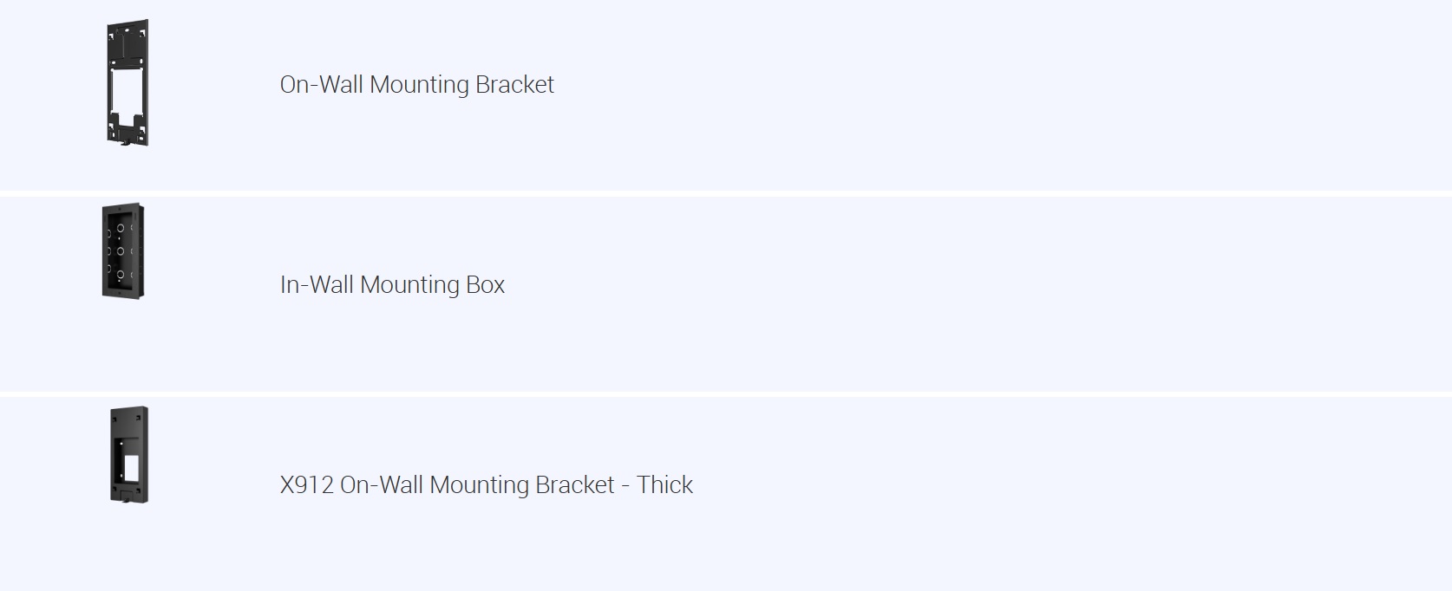Click the top of the thick bracket picture
1452x591 pixels.
129,411
